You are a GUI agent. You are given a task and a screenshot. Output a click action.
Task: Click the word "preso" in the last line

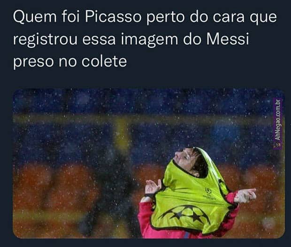(33, 63)
